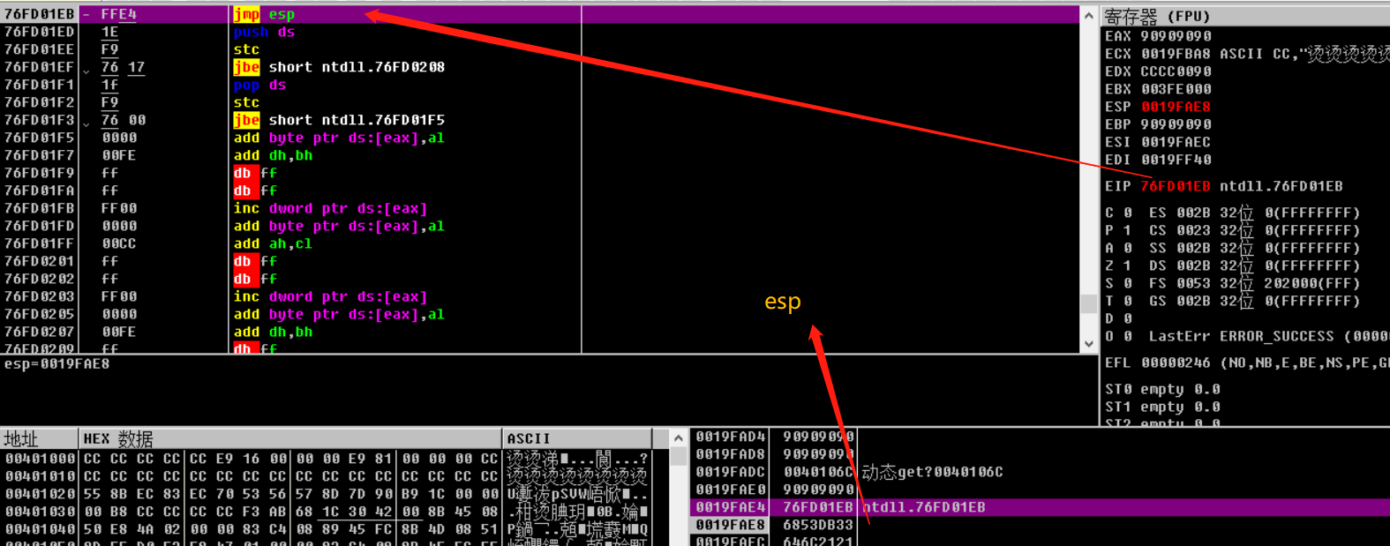The width and height of the screenshot is (1390, 546).
Task: Select stack row at address 0019FAD4
Action: (x=1040, y=437)
